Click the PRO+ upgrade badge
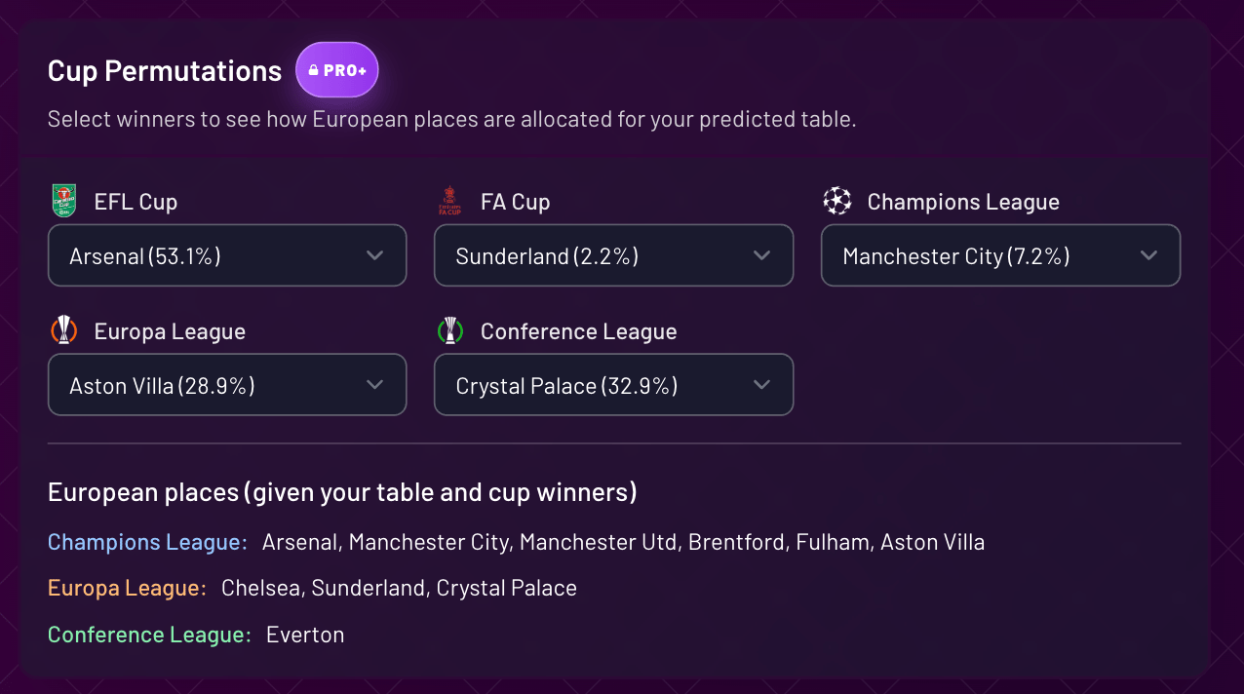 coord(337,70)
